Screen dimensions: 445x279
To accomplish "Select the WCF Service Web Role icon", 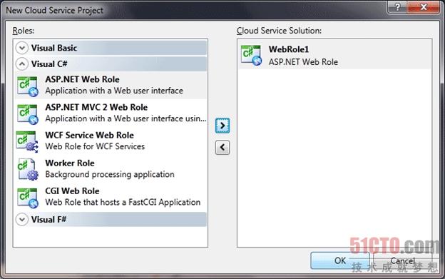I will click(x=28, y=141).
